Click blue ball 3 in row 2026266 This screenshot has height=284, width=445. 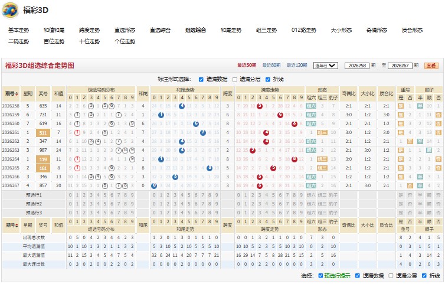175,177
